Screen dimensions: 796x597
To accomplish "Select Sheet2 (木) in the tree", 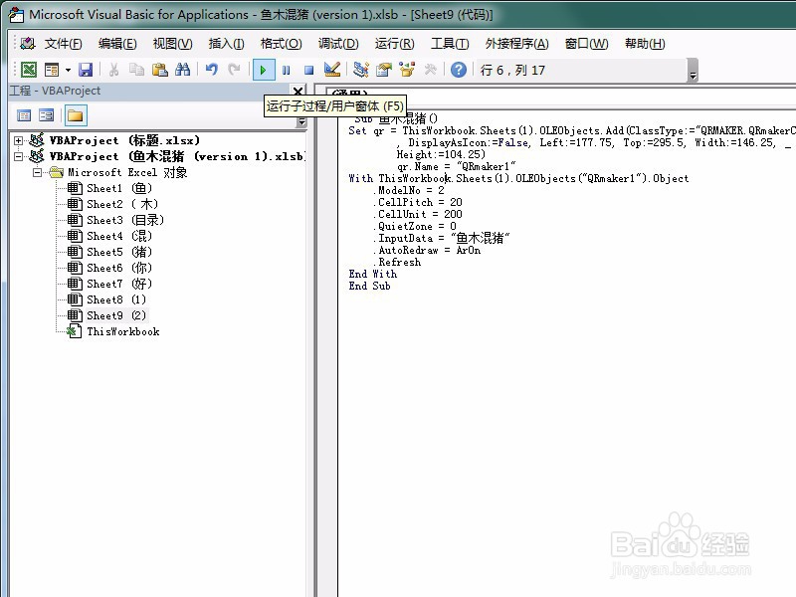I will tap(122, 204).
